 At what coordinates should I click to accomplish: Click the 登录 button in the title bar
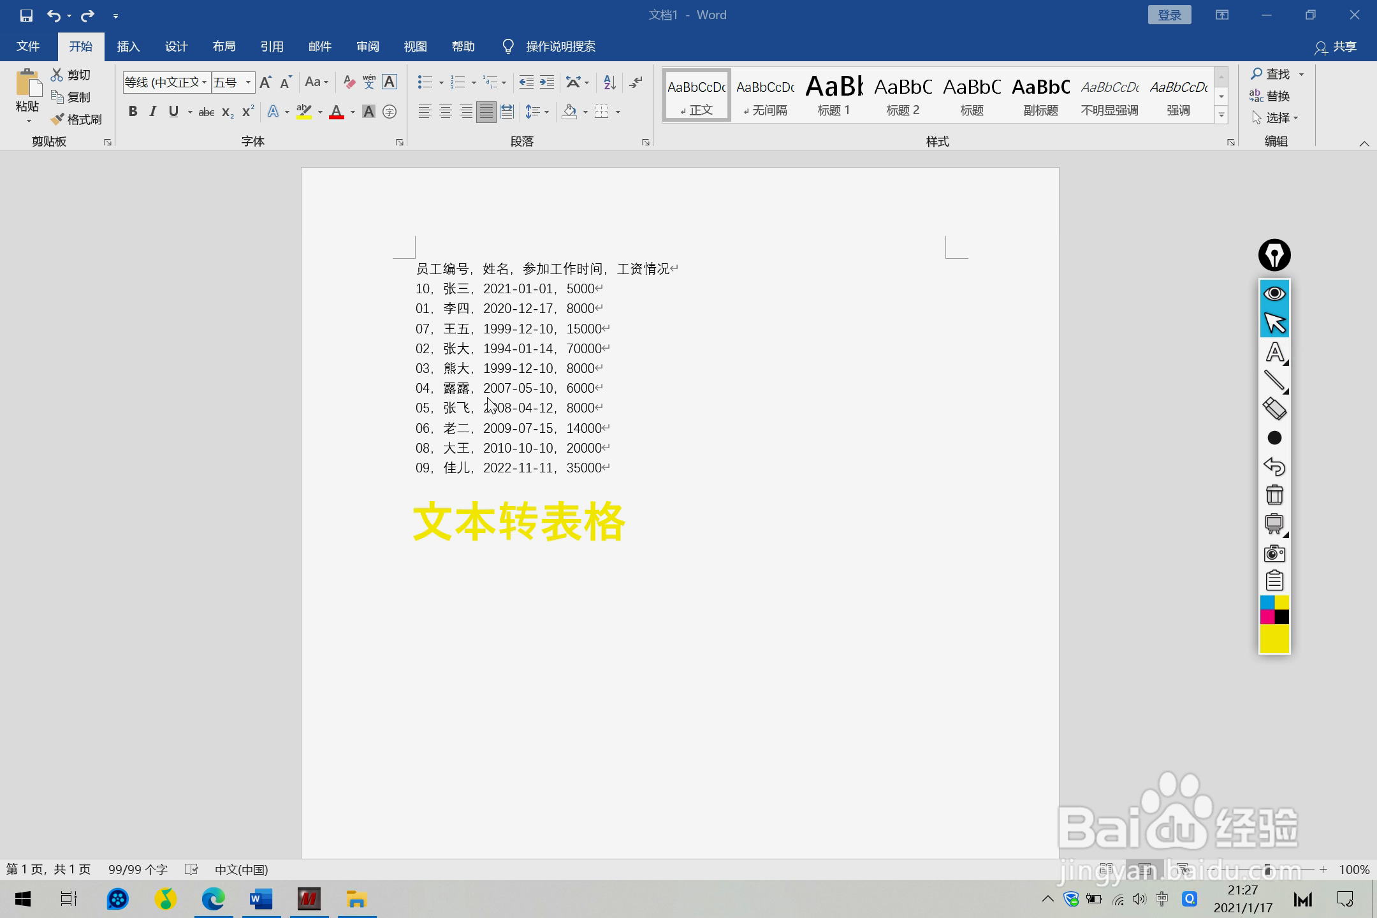coord(1170,14)
